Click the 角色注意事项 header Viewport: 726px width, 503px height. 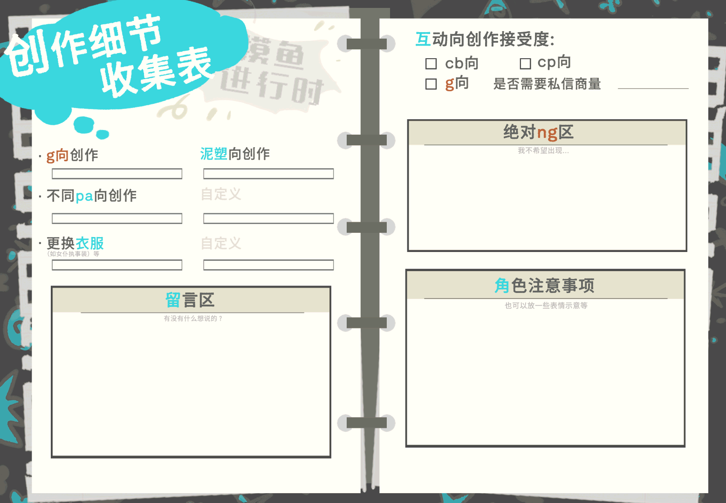point(544,285)
